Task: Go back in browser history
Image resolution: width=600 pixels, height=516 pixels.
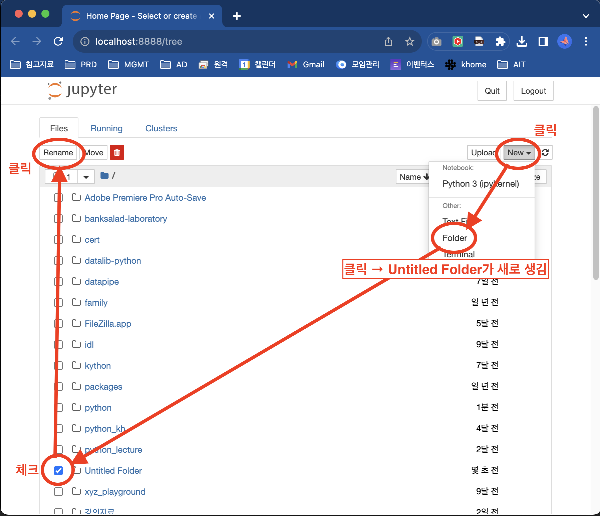Action: point(15,41)
